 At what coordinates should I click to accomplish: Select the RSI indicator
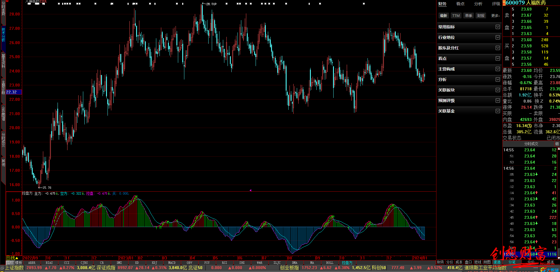[x=224, y=263]
